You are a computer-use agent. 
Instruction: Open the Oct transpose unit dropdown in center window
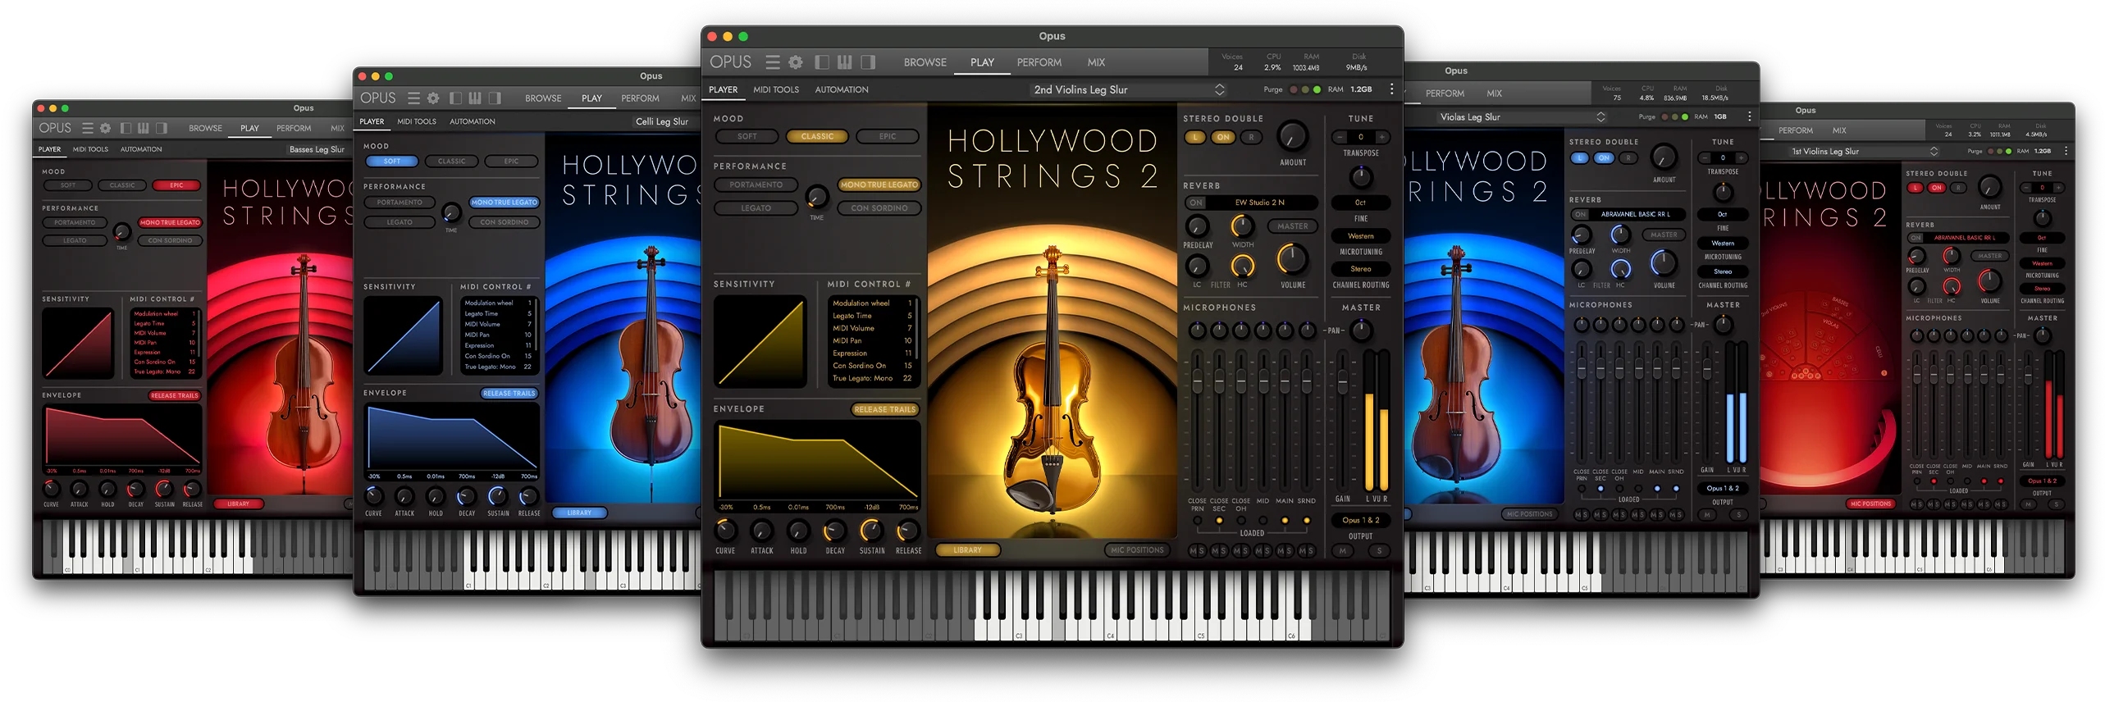tap(1361, 203)
